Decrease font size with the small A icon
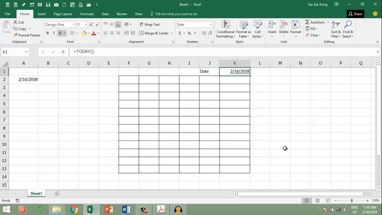This screenshot has width=382, height=215. click(97, 24)
